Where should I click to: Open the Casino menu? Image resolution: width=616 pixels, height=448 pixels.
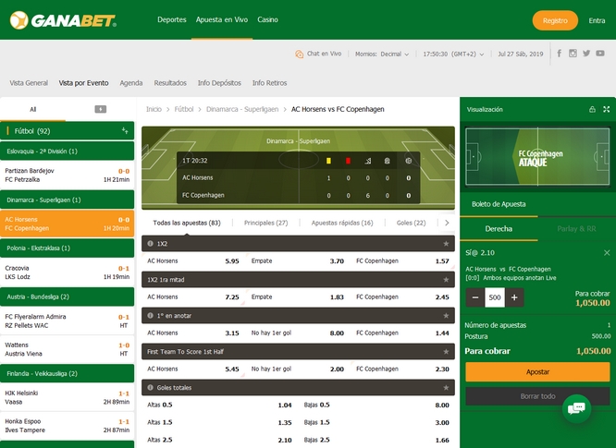(267, 19)
